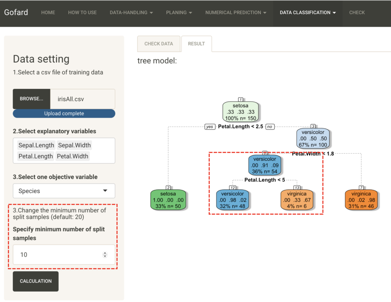Go to the HOME page
Viewport: 391px width, 302px height.
point(48,13)
